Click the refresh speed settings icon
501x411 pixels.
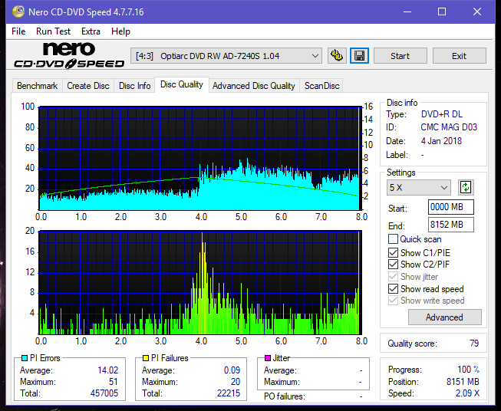(466, 187)
